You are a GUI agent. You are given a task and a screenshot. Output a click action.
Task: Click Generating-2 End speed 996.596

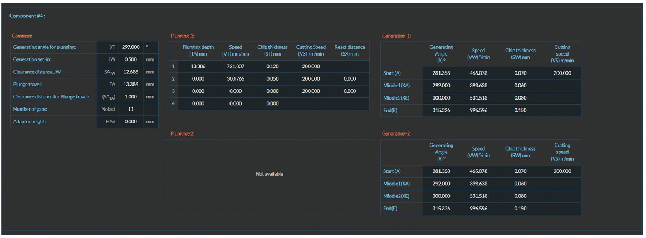[x=478, y=209]
